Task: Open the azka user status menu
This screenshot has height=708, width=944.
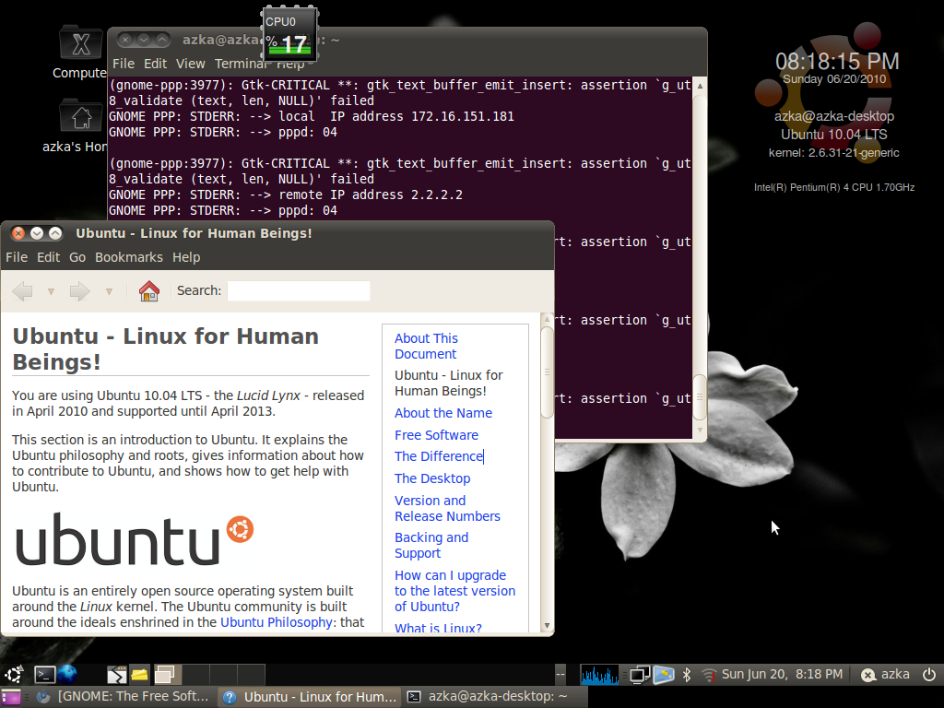Action: coord(884,674)
